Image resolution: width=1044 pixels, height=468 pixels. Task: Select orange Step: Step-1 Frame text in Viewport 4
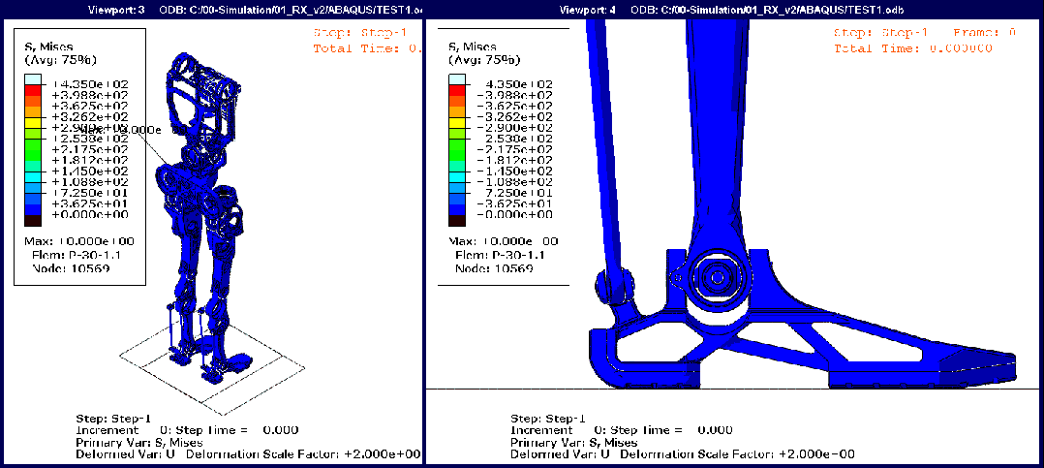coord(926,33)
